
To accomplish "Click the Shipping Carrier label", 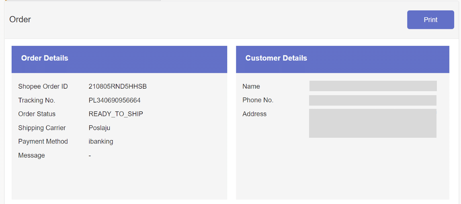I will [42, 128].
